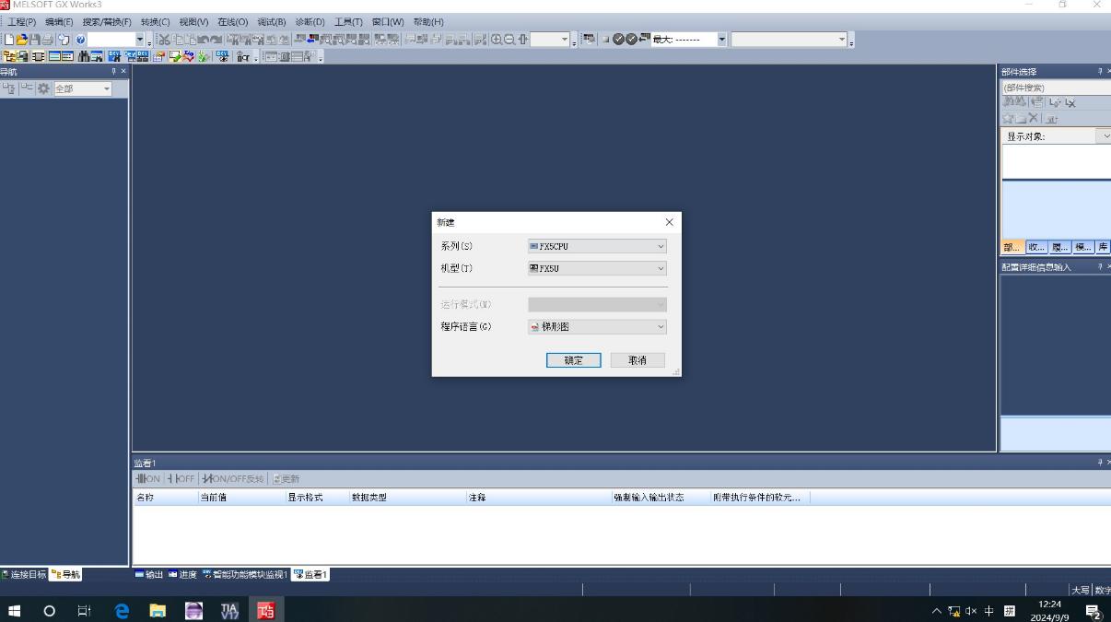Viewport: 1111px width, 622px height.
Task: Open the 在线(O) menu
Action: pos(232,21)
